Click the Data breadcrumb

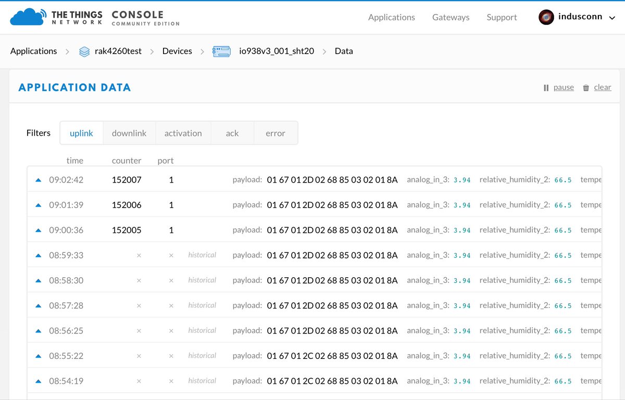pyautogui.click(x=344, y=51)
